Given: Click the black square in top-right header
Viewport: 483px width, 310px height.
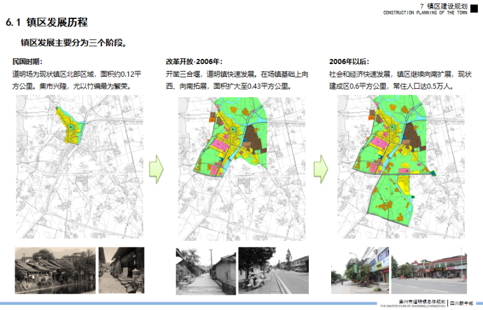Looking at the screenshot, I should pos(473,6).
